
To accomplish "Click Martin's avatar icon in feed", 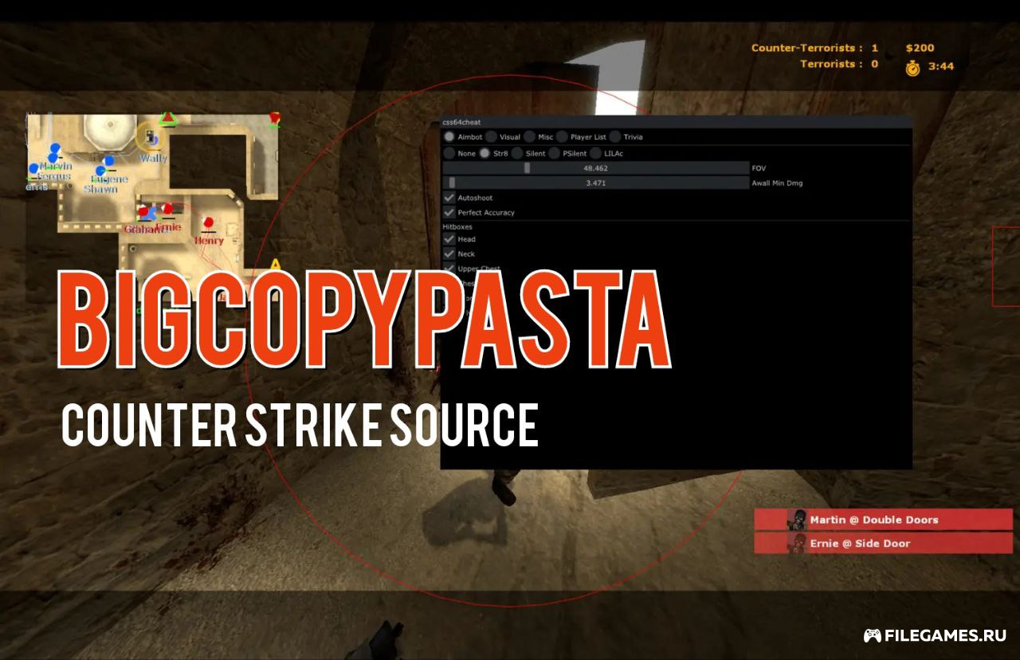I will (x=796, y=520).
